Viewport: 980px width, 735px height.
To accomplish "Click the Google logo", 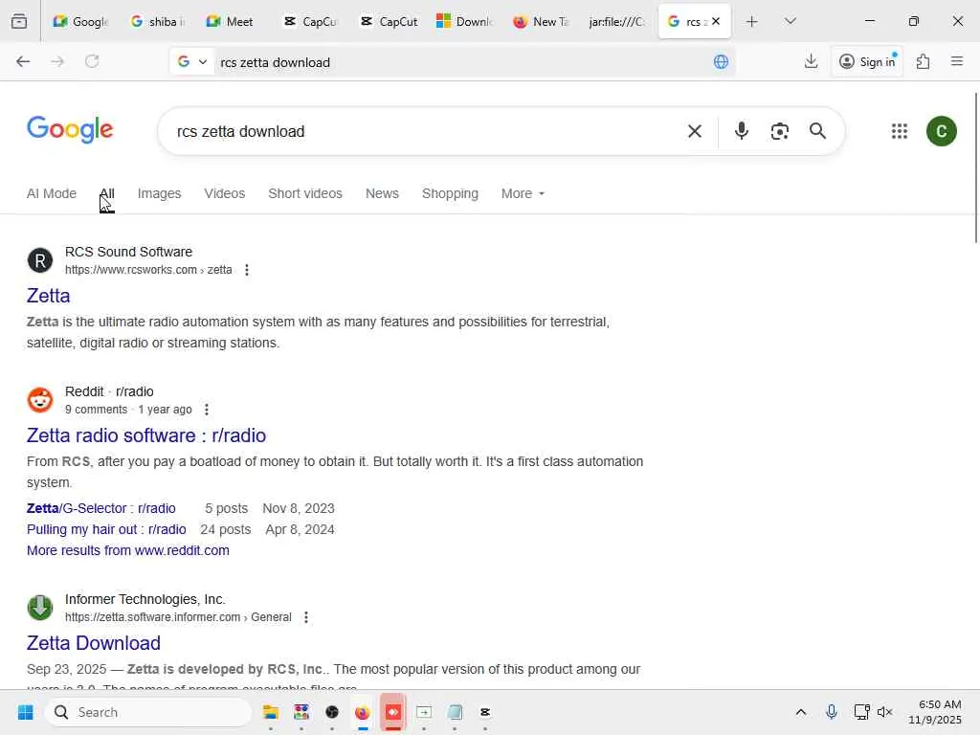I will (x=70, y=129).
